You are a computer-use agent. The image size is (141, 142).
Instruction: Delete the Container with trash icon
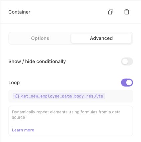[127, 12]
